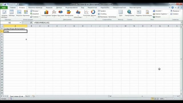
Task: Click the horizontal scrollbar track
Action: tap(142, 96)
